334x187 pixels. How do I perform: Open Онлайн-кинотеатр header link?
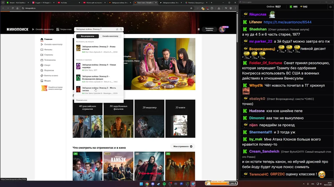pos(43,29)
